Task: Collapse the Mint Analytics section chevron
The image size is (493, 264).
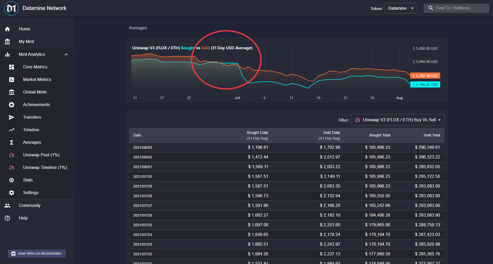Action: click(66, 54)
